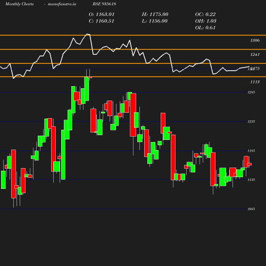
Task: Click the 1113 axis label
Action: pos(255,82)
